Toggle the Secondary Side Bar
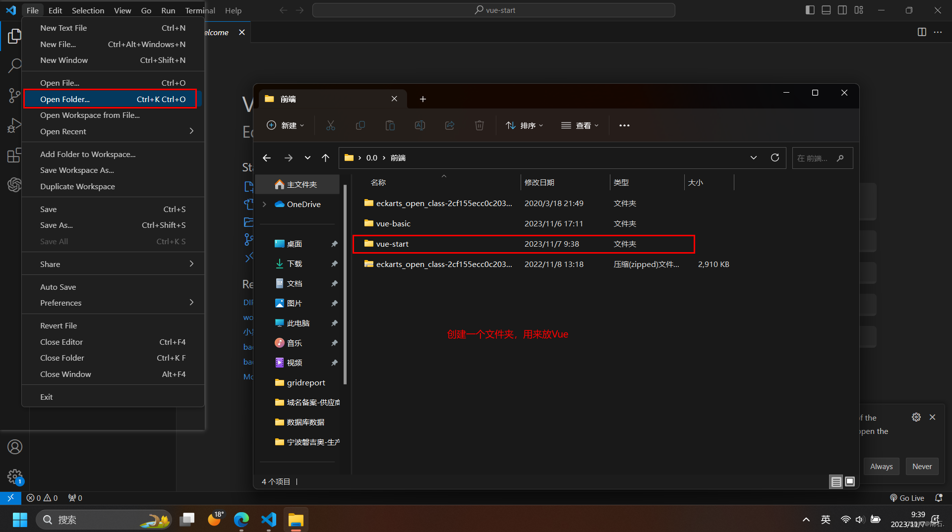The height and width of the screenshot is (532, 952). [x=842, y=10]
